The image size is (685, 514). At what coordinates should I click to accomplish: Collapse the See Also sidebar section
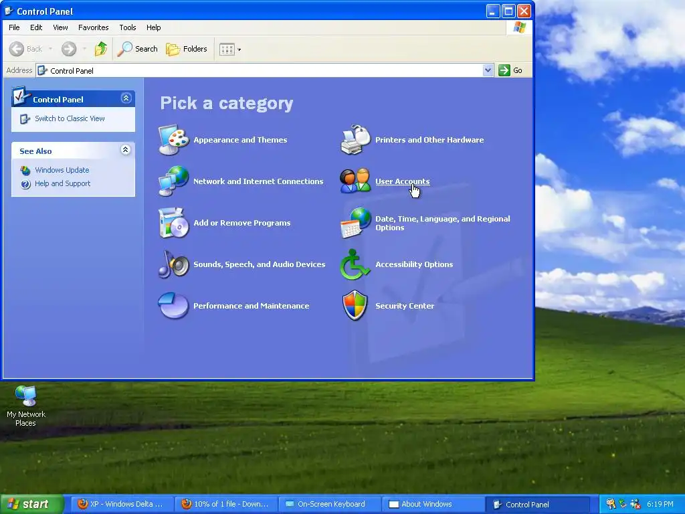[125, 150]
